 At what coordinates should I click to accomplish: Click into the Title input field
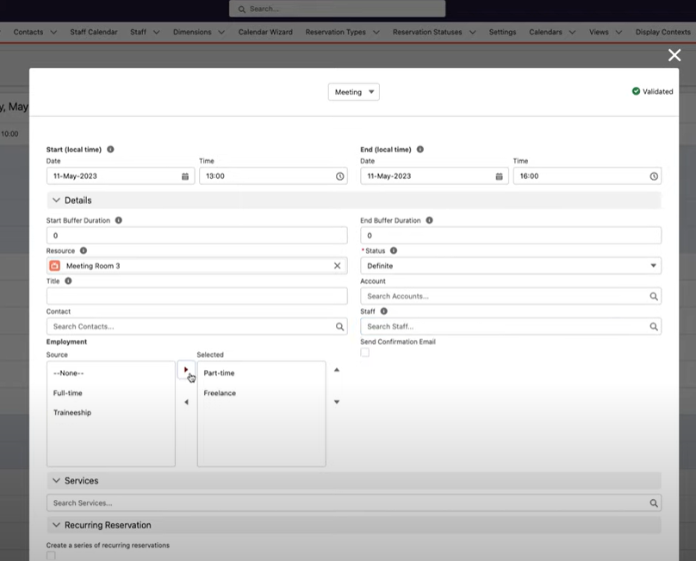pyautogui.click(x=197, y=296)
